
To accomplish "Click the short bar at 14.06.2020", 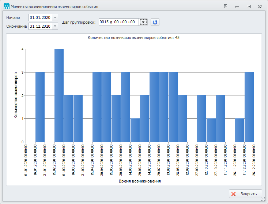I will 135,130.
